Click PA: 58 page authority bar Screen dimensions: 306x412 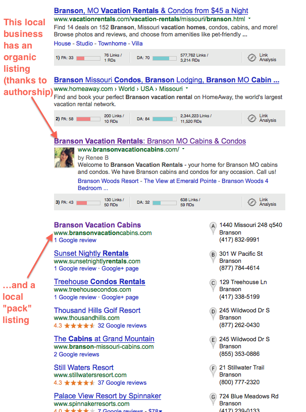click(x=88, y=119)
